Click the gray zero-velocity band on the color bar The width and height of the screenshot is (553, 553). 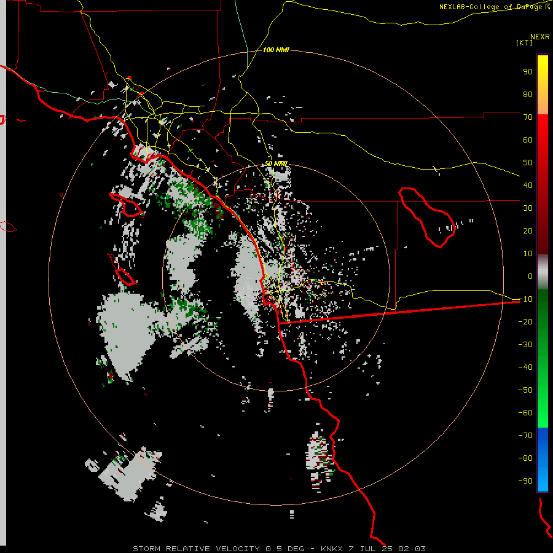click(x=543, y=272)
